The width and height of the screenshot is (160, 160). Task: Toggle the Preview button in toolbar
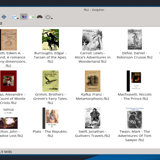tap(24, 17)
